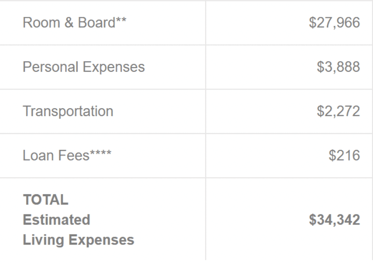
Task: Select the $27,966 amount
Action: click(334, 22)
